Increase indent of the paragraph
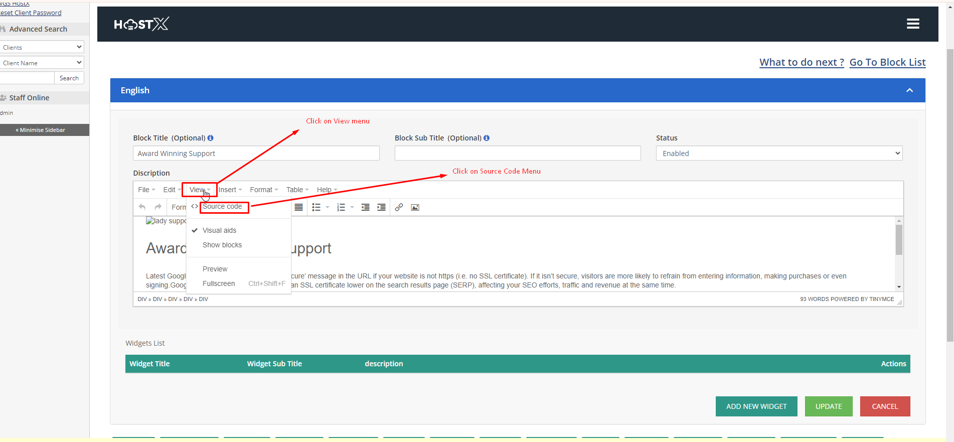 point(382,207)
